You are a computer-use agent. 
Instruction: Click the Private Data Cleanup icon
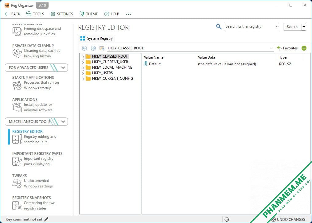coord(17,53)
